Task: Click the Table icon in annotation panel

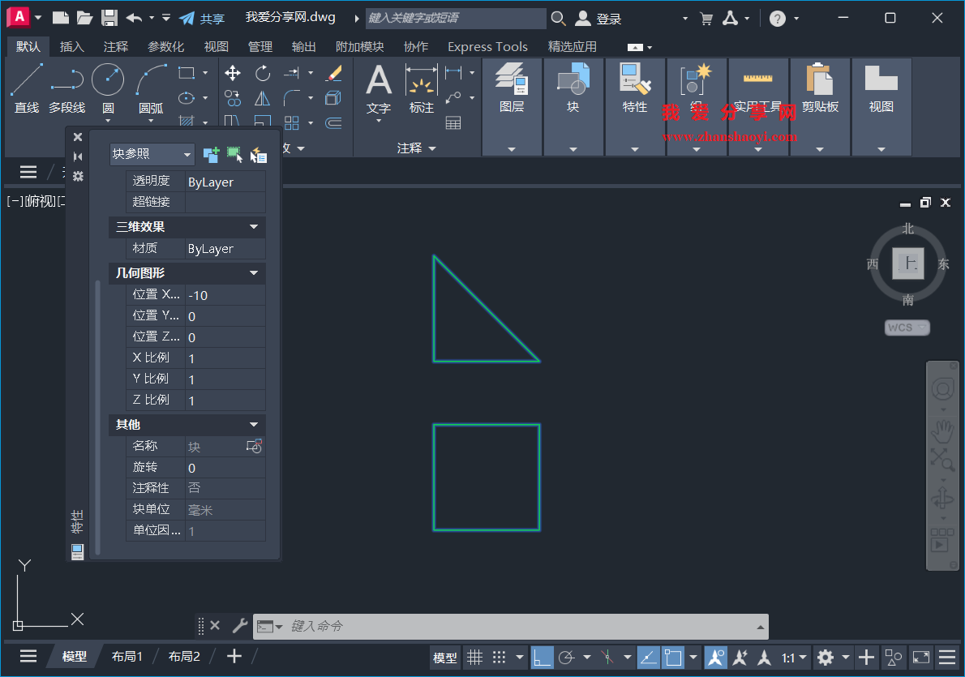Action: [x=453, y=123]
